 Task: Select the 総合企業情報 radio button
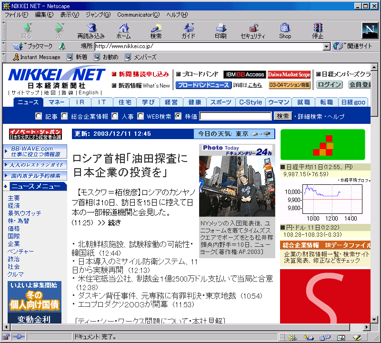click(x=64, y=116)
